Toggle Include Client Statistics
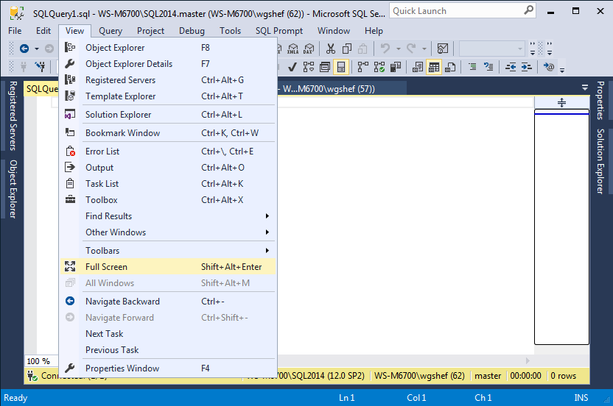This screenshot has height=406, width=613. pyautogui.click(x=395, y=67)
